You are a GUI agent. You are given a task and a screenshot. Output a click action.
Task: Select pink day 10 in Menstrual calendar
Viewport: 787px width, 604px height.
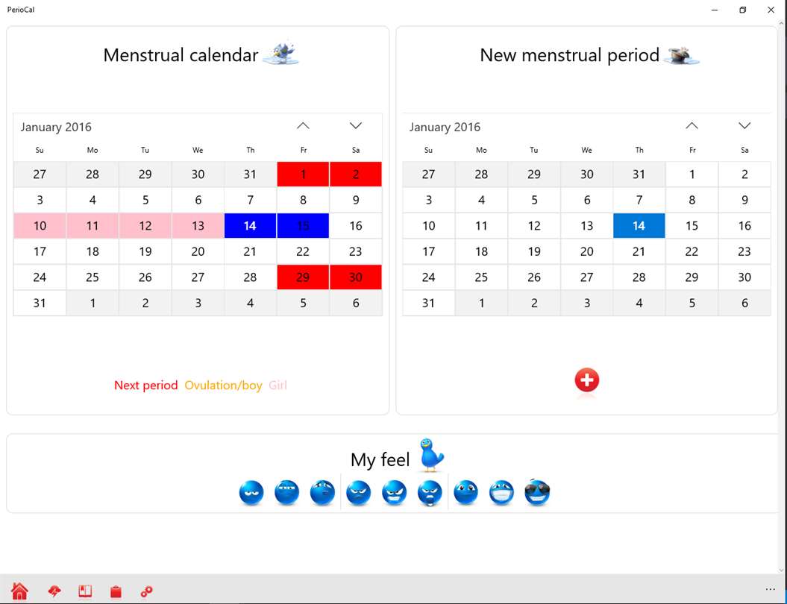(x=40, y=226)
